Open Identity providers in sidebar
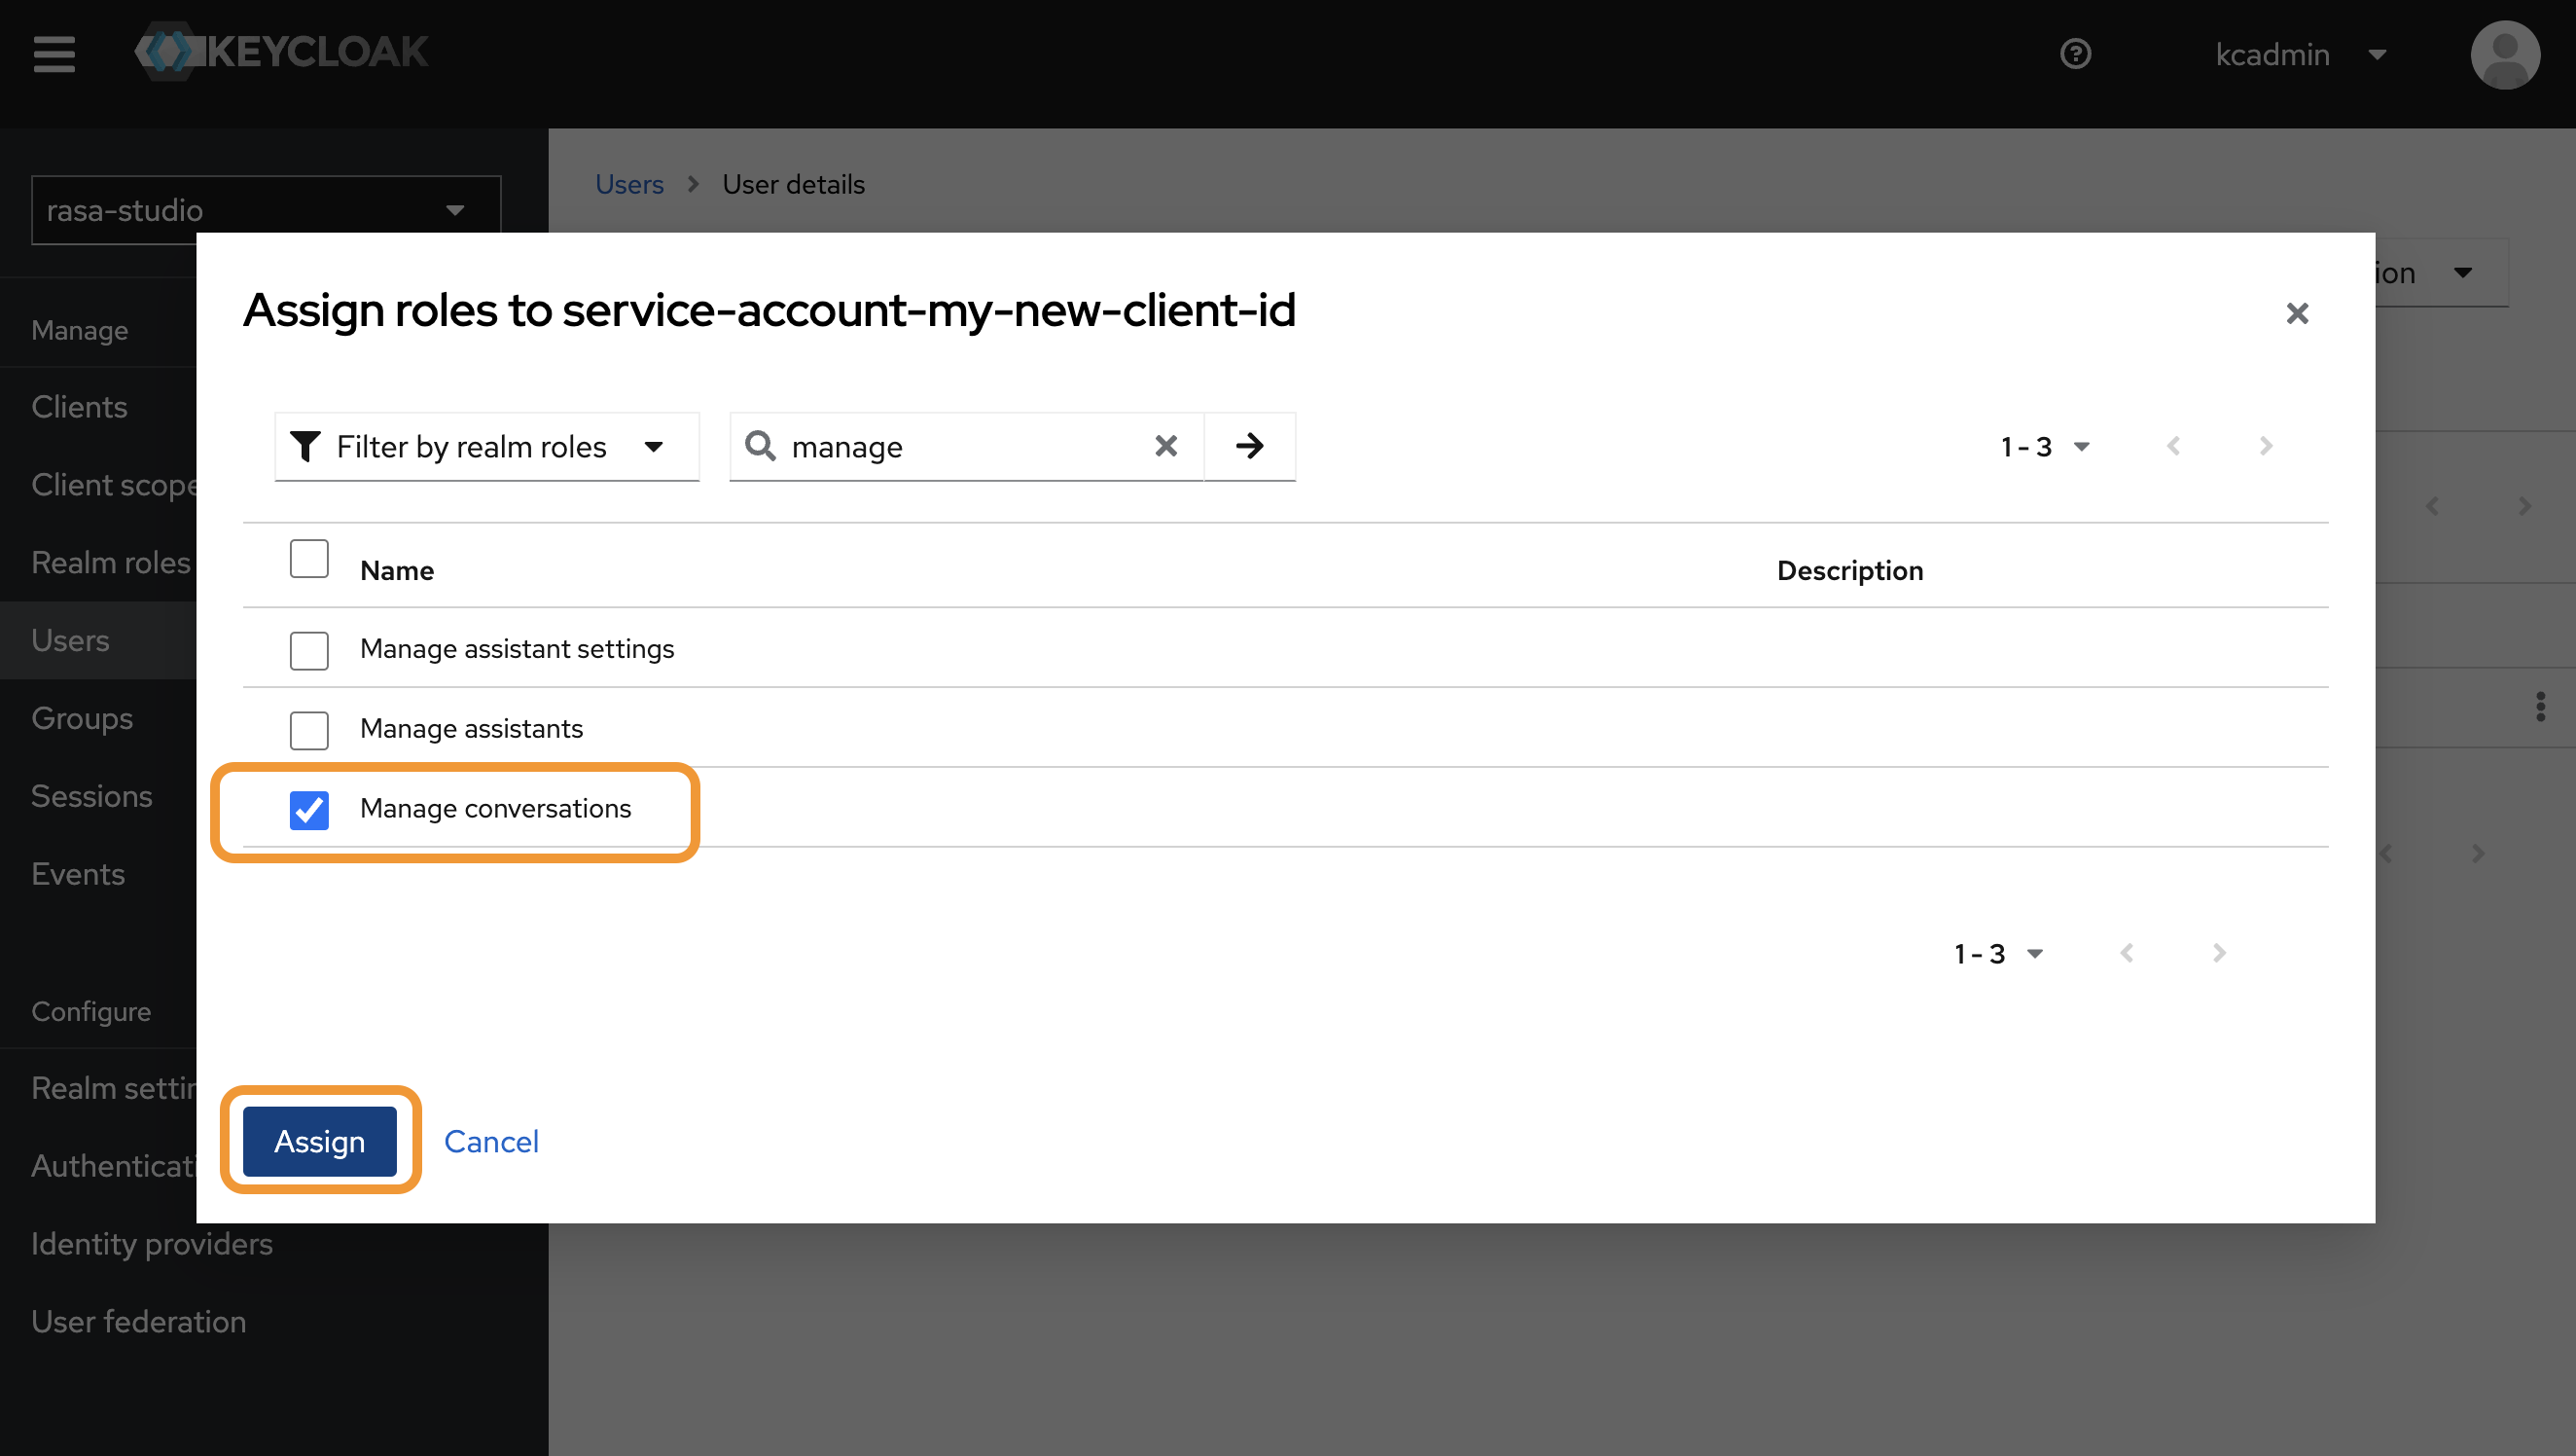The width and height of the screenshot is (2576, 1456). point(152,1244)
